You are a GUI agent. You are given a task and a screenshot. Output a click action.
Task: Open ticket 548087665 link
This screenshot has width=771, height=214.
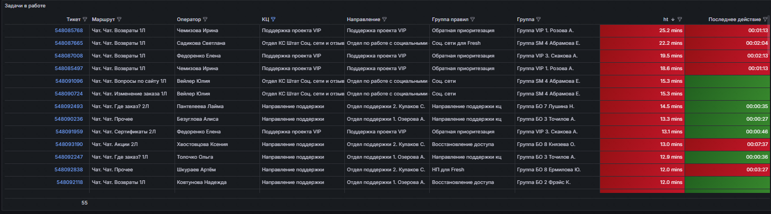click(69, 43)
